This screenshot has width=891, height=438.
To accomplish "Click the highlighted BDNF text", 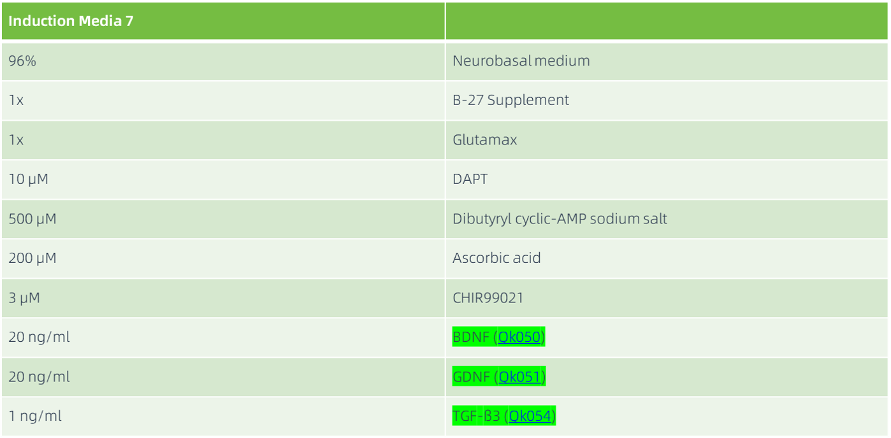I will (472, 337).
